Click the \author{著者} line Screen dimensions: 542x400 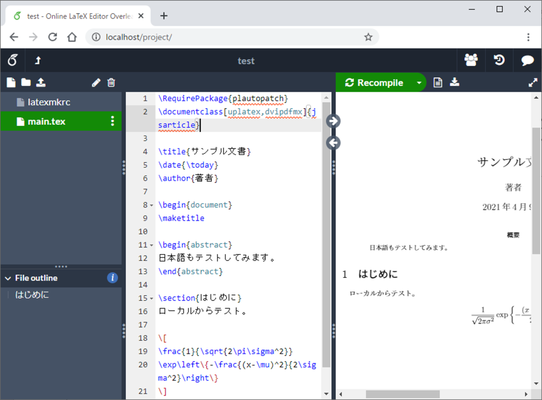[x=188, y=179]
